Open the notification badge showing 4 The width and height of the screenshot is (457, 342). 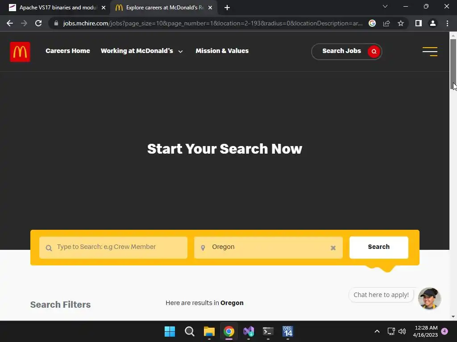coord(445,331)
